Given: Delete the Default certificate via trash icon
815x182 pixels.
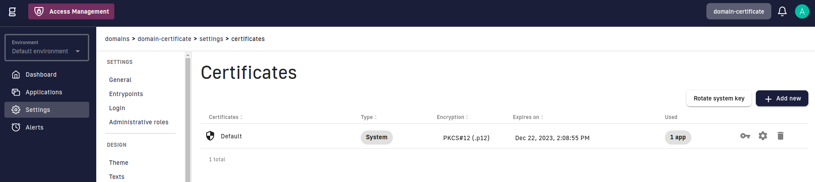Looking at the screenshot, I should point(780,136).
